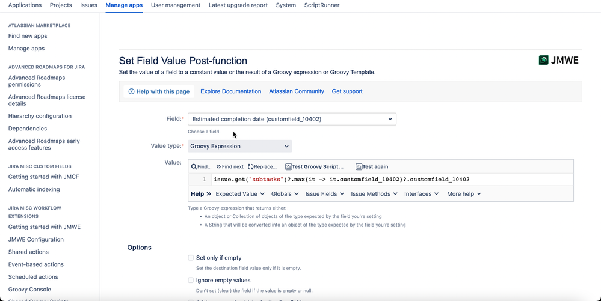Screen dimensions: 601x301
Task: Click the question mark help icon
Action: click(132, 91)
